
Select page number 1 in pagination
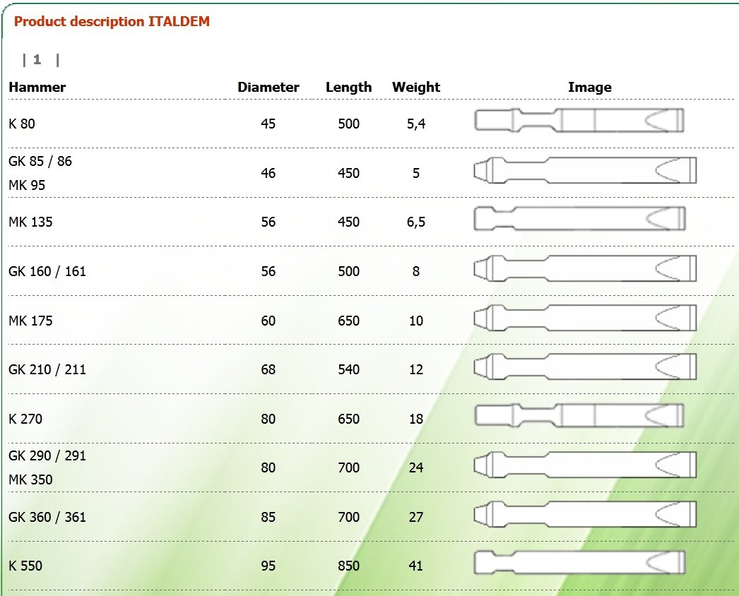click(x=37, y=60)
